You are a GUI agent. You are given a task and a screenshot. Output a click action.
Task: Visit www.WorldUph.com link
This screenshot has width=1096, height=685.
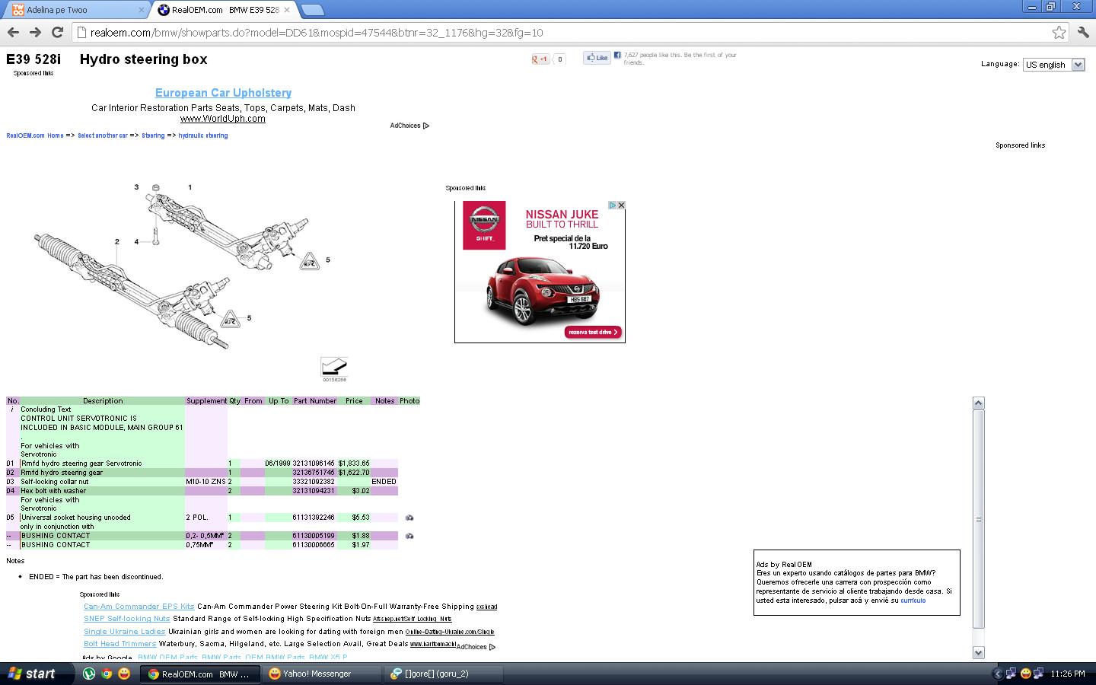pos(222,119)
